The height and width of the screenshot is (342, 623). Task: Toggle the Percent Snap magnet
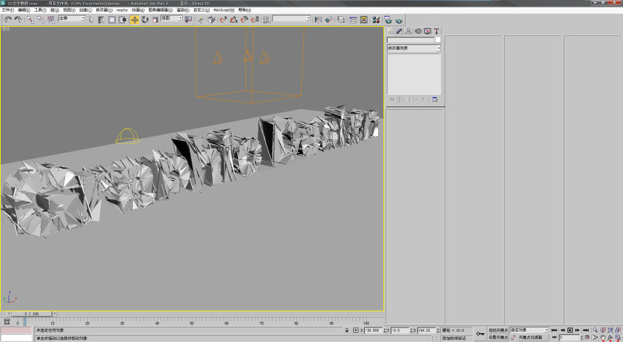point(244,19)
